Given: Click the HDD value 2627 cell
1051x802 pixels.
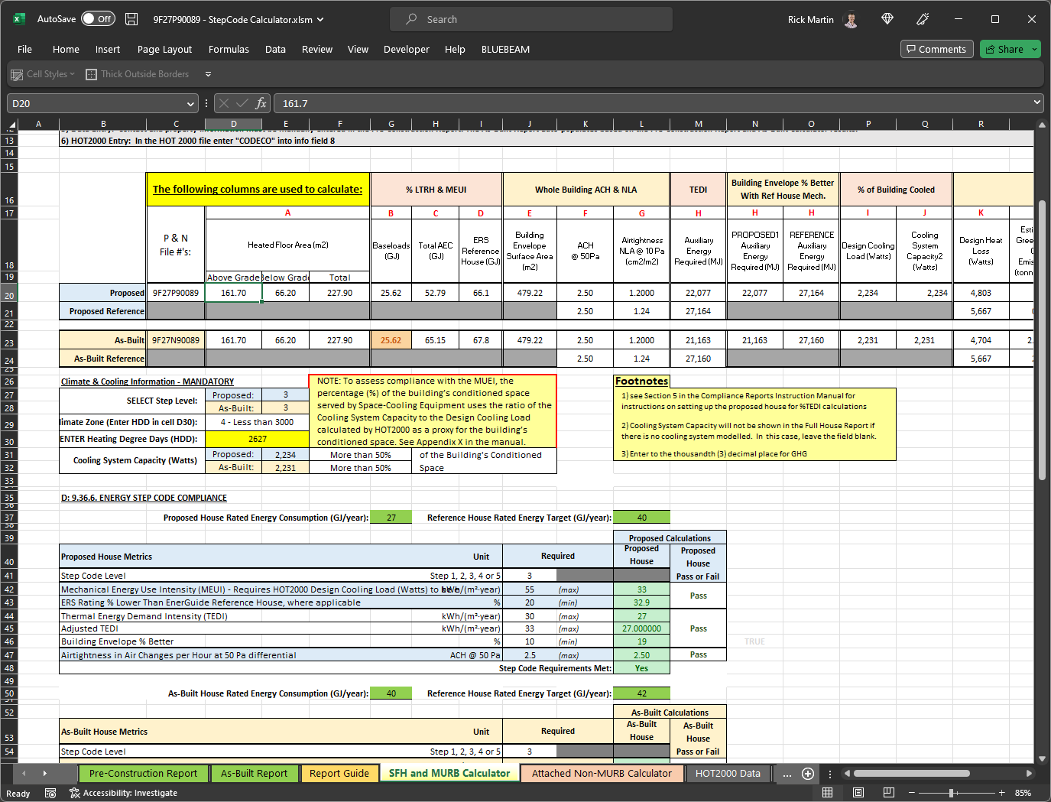Looking at the screenshot, I should pos(258,439).
